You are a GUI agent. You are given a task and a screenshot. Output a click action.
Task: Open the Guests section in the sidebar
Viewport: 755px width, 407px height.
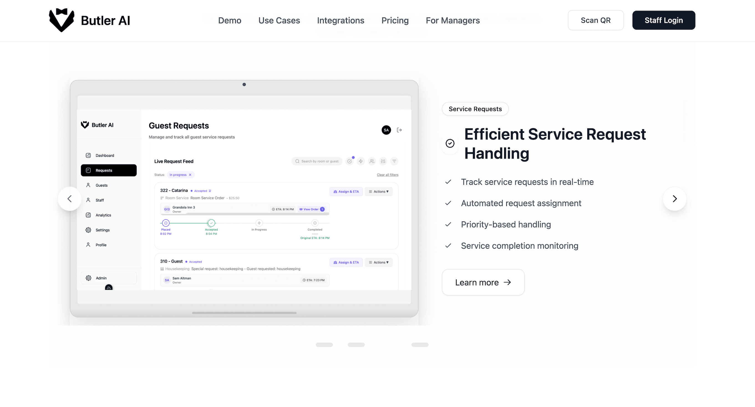(101, 185)
